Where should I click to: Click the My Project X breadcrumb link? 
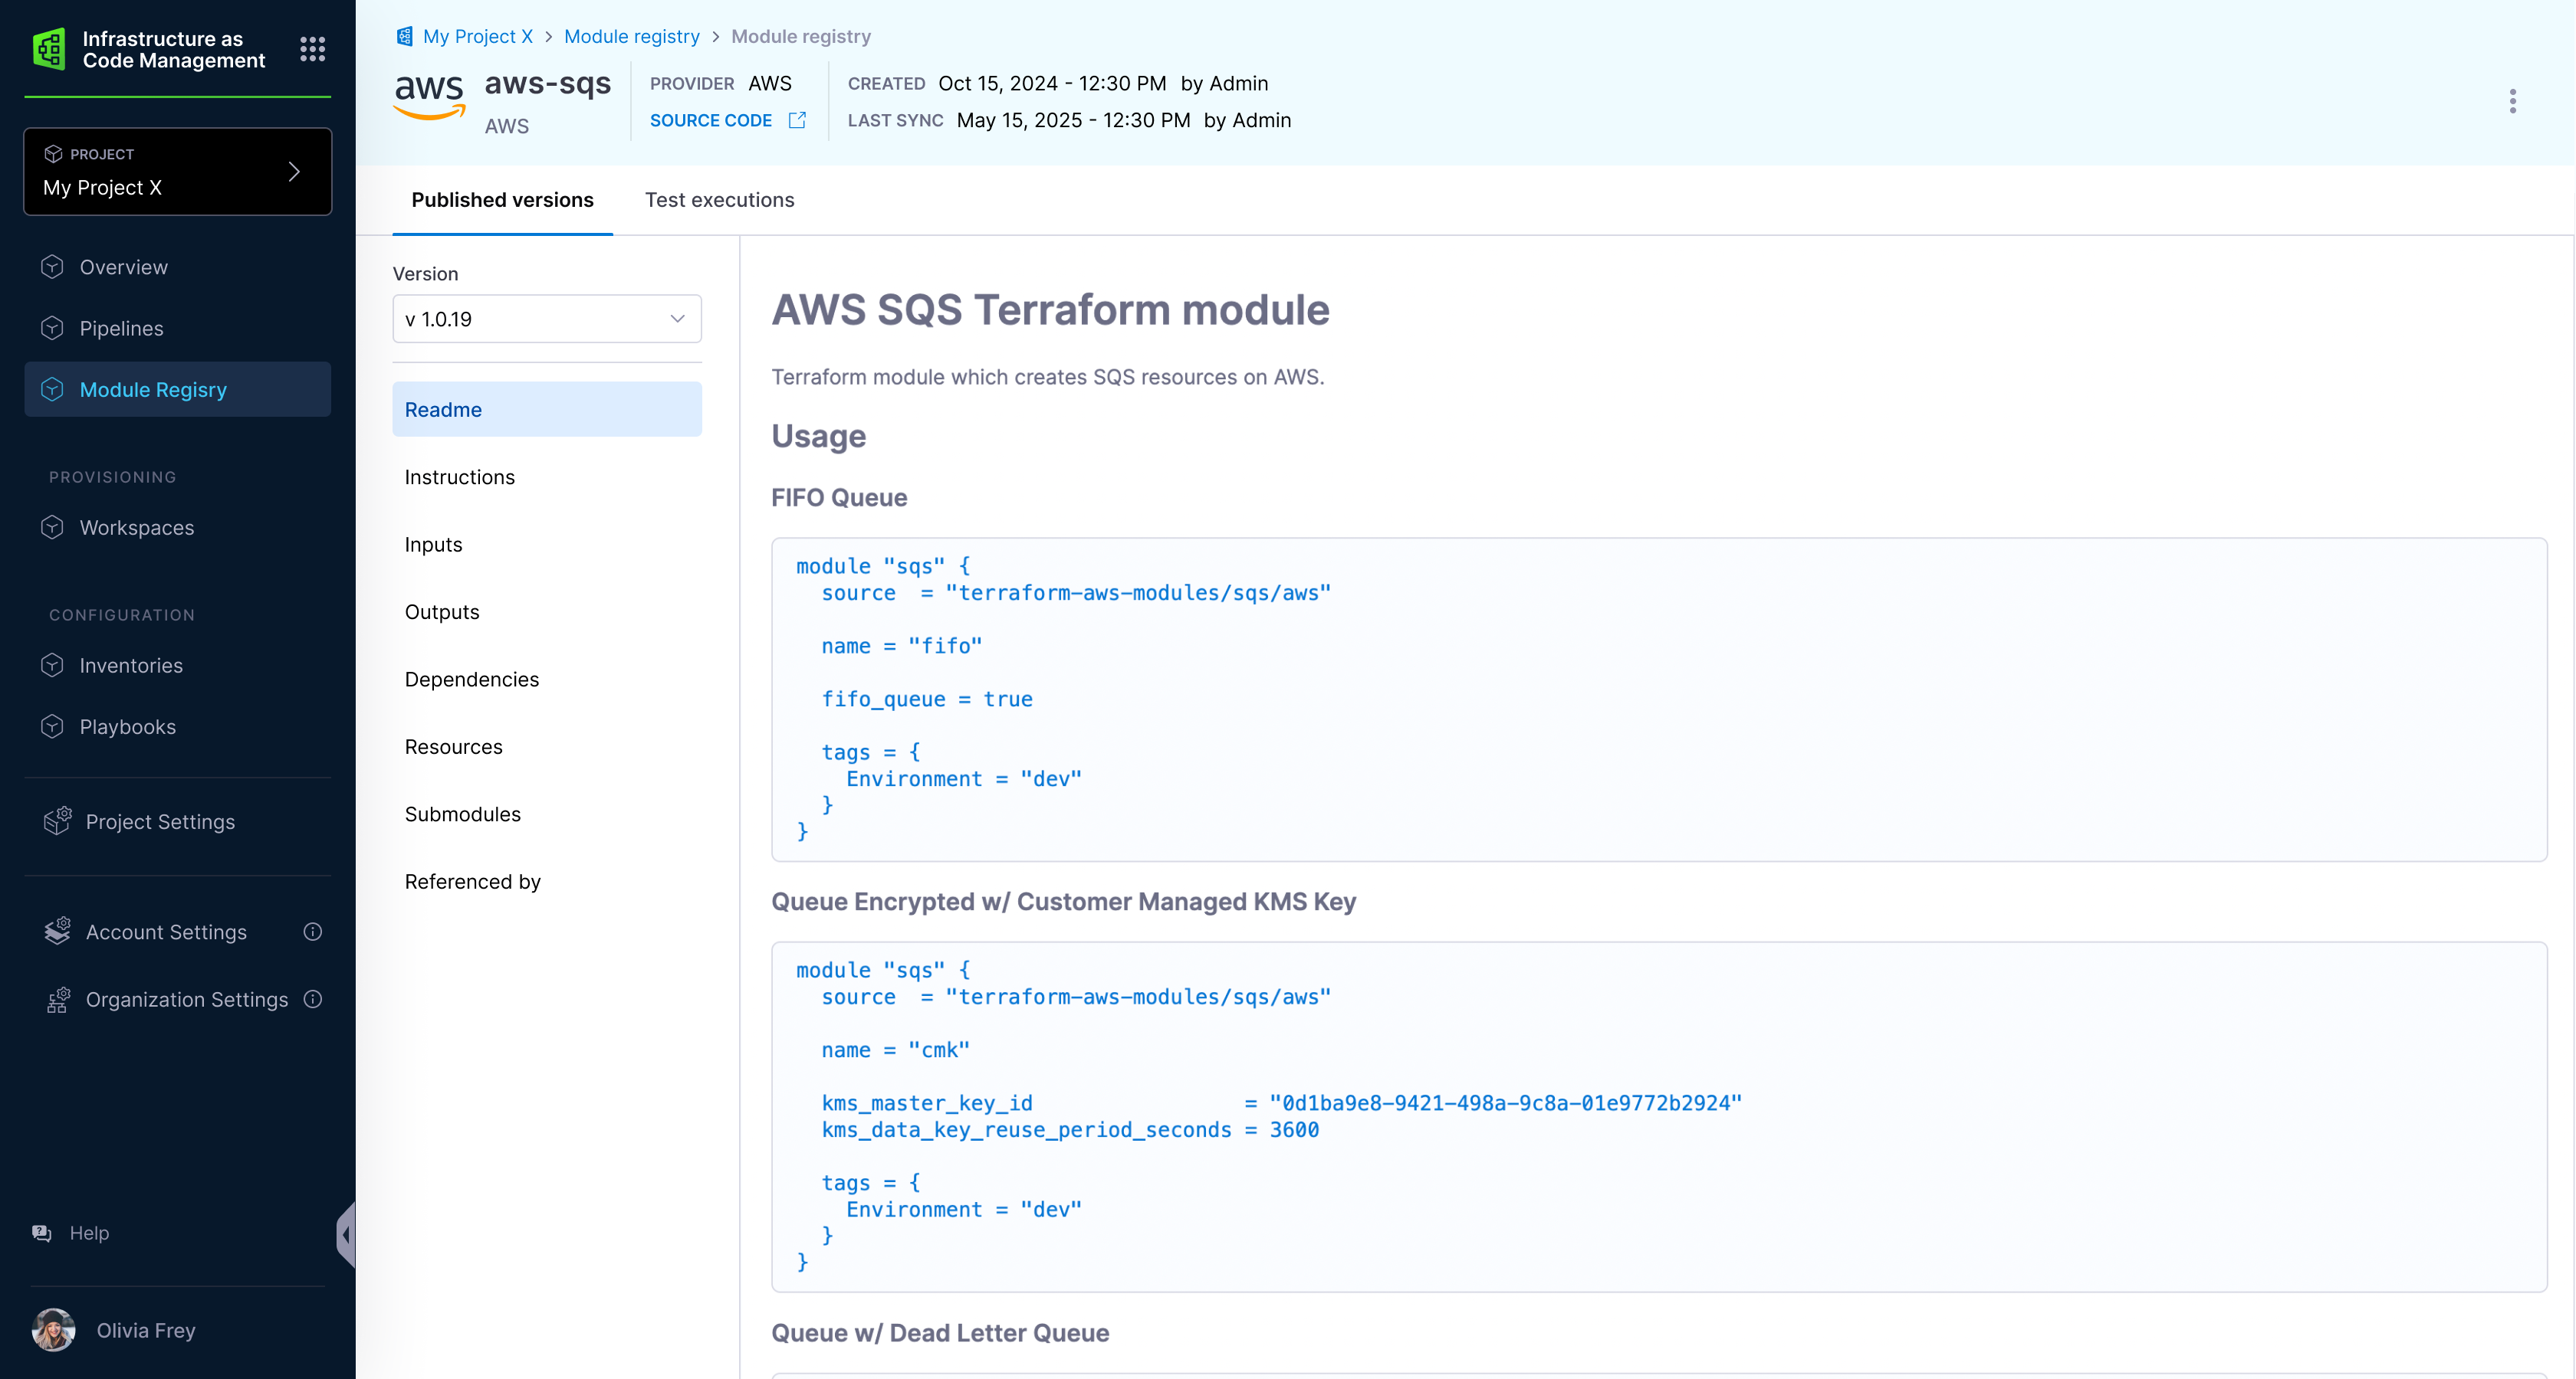pos(477,37)
